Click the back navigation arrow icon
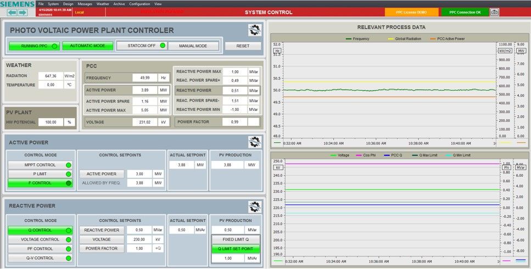The image size is (531, 269). (x=12, y=13)
